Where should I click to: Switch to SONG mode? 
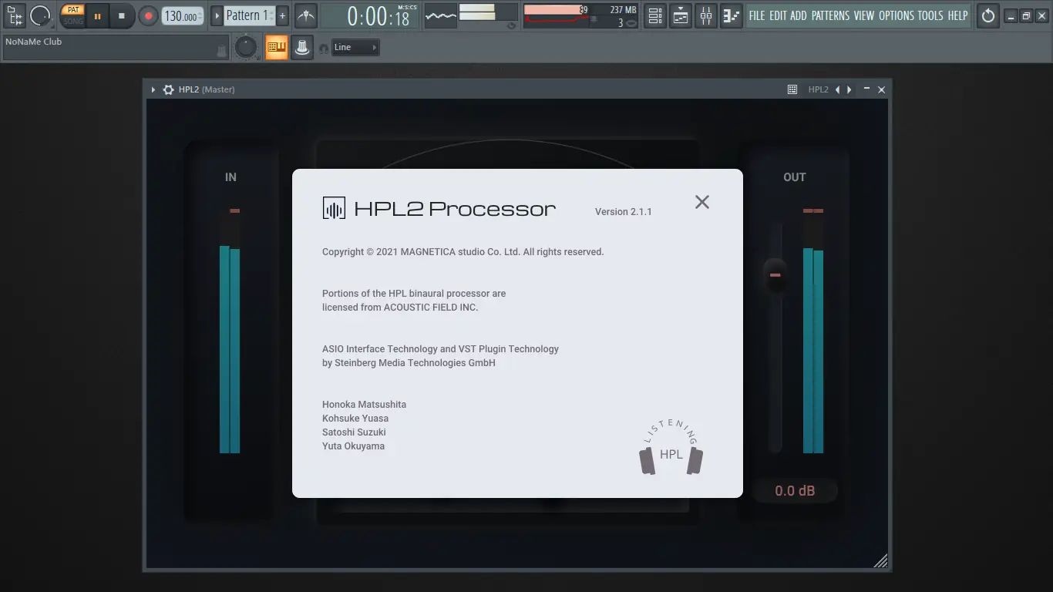coord(73,22)
